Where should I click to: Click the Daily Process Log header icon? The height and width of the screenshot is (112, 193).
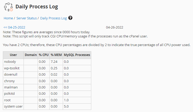(8, 7)
